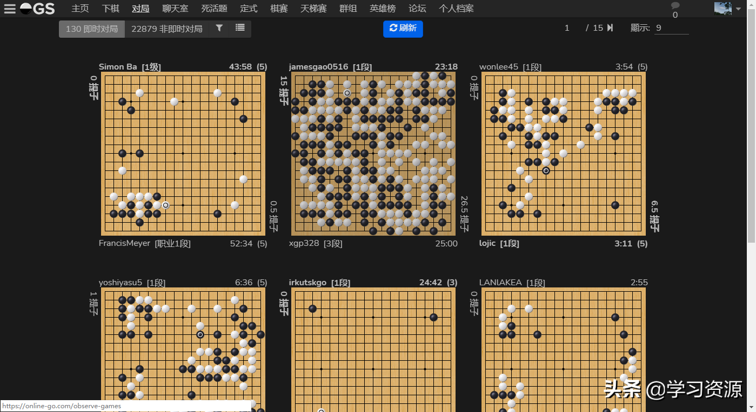Click player name xgp328
The width and height of the screenshot is (756, 412).
point(304,243)
